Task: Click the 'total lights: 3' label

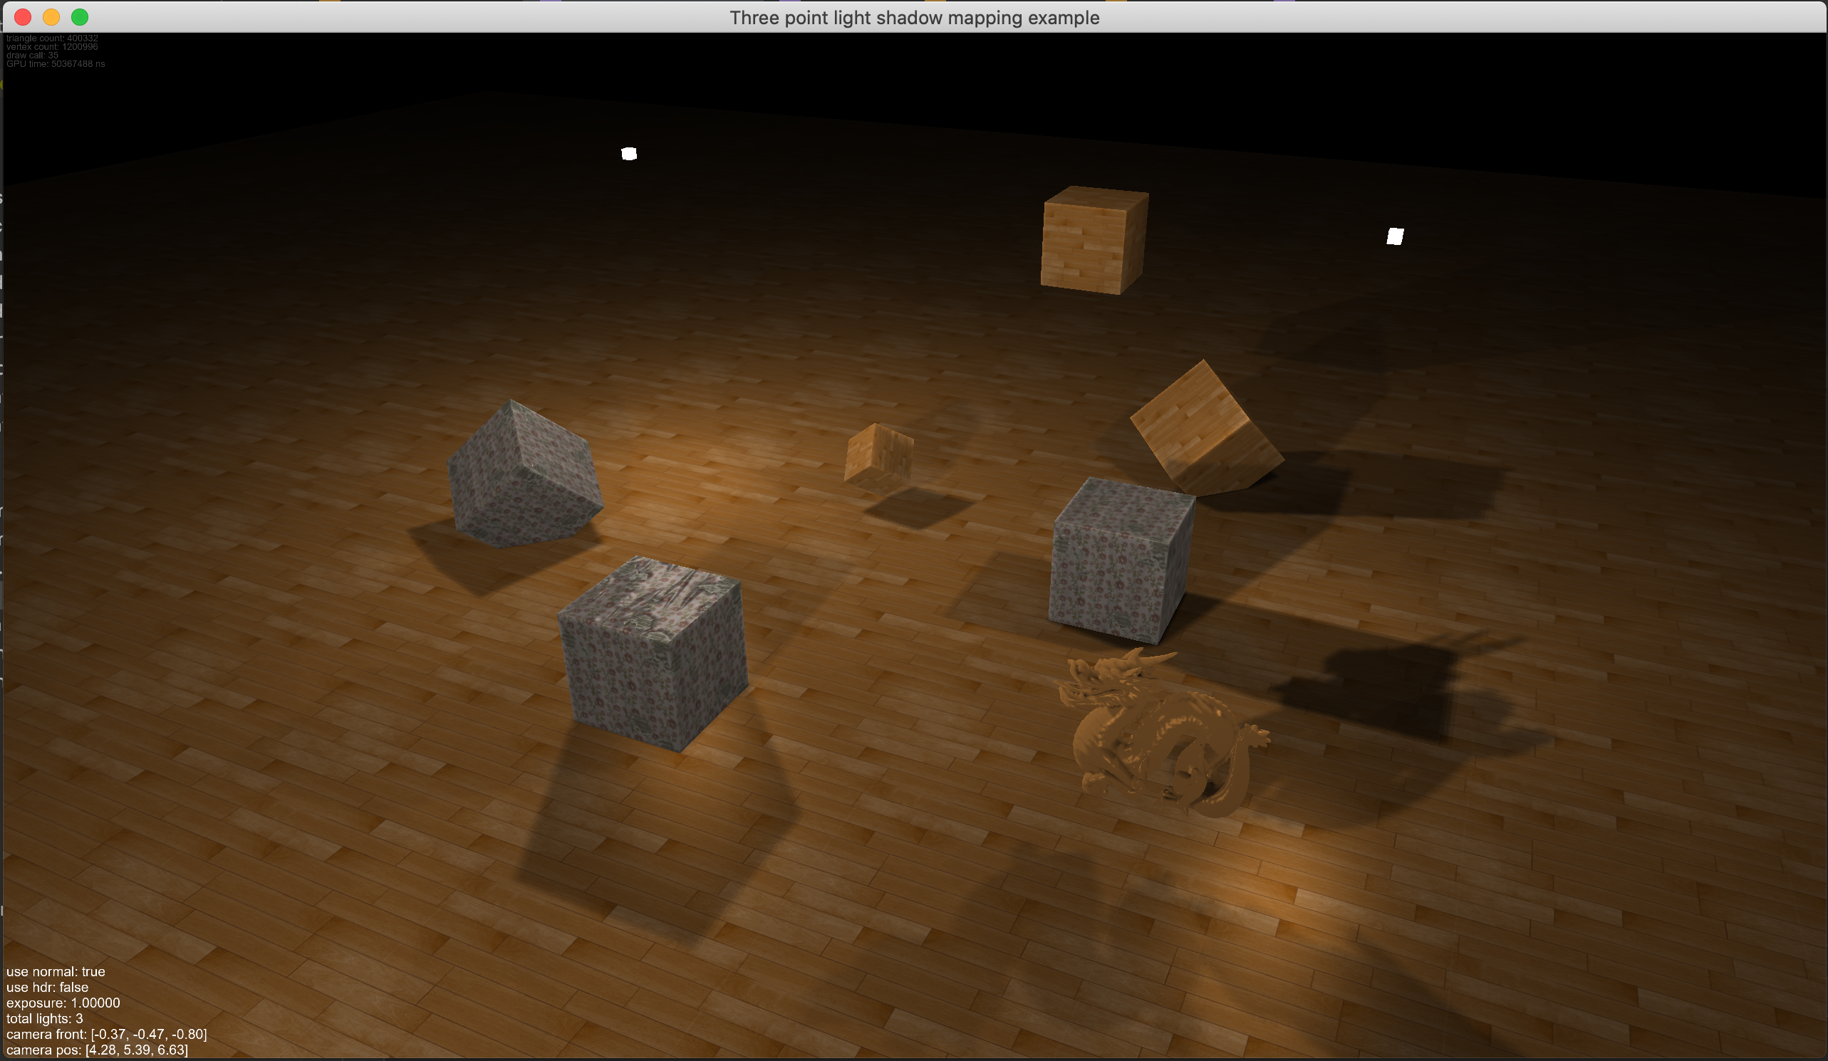Action: click(44, 1018)
